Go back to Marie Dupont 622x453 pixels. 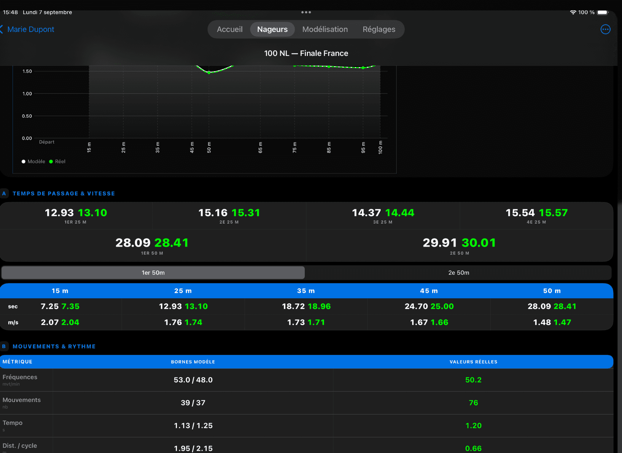click(x=27, y=29)
